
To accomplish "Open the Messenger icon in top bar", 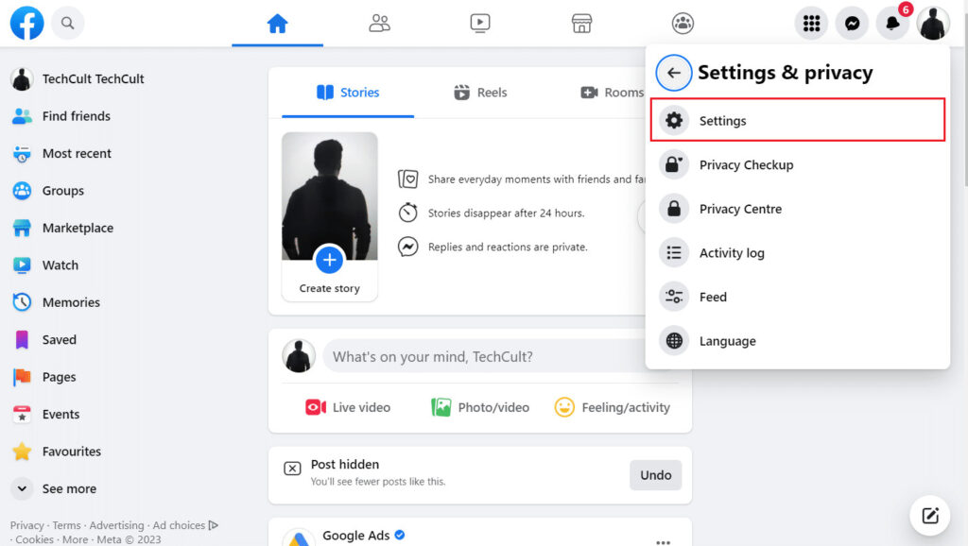I will point(852,24).
